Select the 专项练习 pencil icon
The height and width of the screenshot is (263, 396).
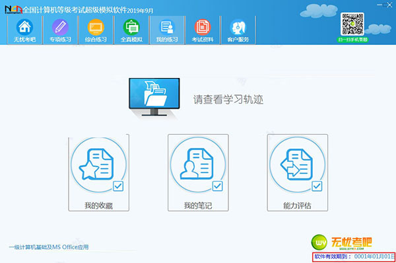tap(60, 30)
